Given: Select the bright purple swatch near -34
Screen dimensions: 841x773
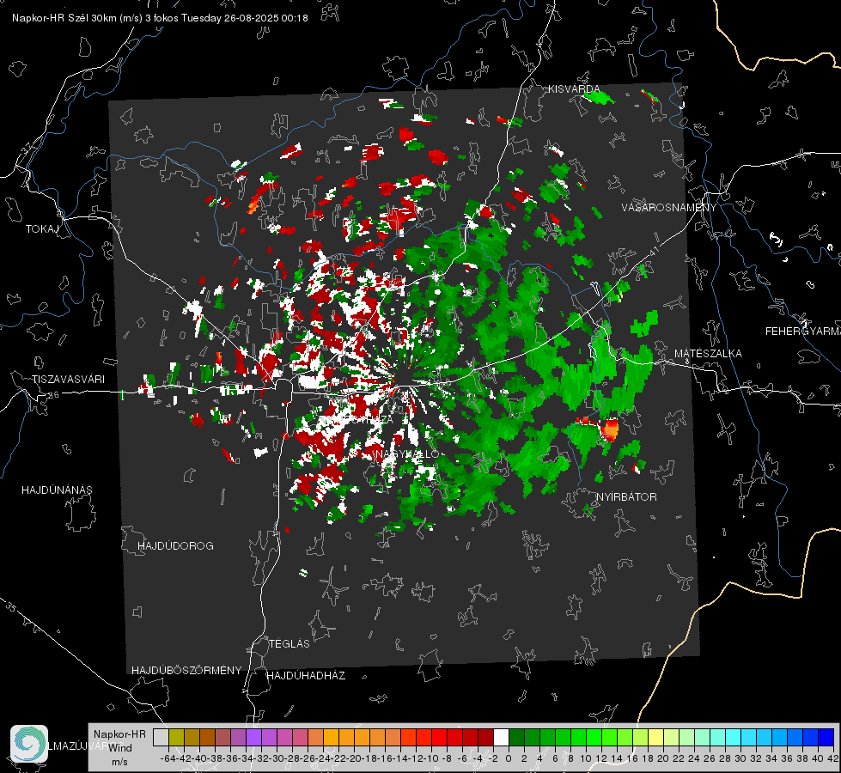Looking at the screenshot, I should coord(253,737).
